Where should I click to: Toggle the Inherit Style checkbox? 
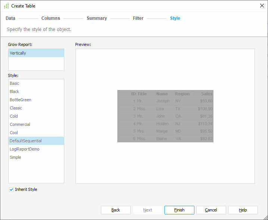[11, 189]
